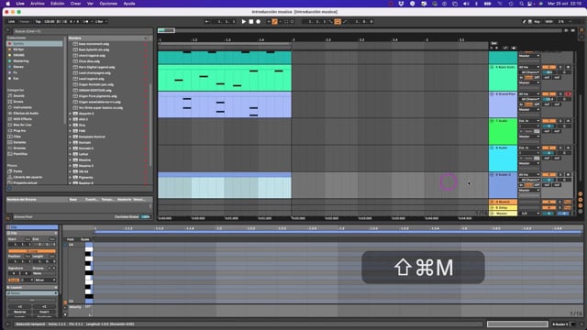
Task: Click the Stop button in transport
Action: pyautogui.click(x=251, y=22)
